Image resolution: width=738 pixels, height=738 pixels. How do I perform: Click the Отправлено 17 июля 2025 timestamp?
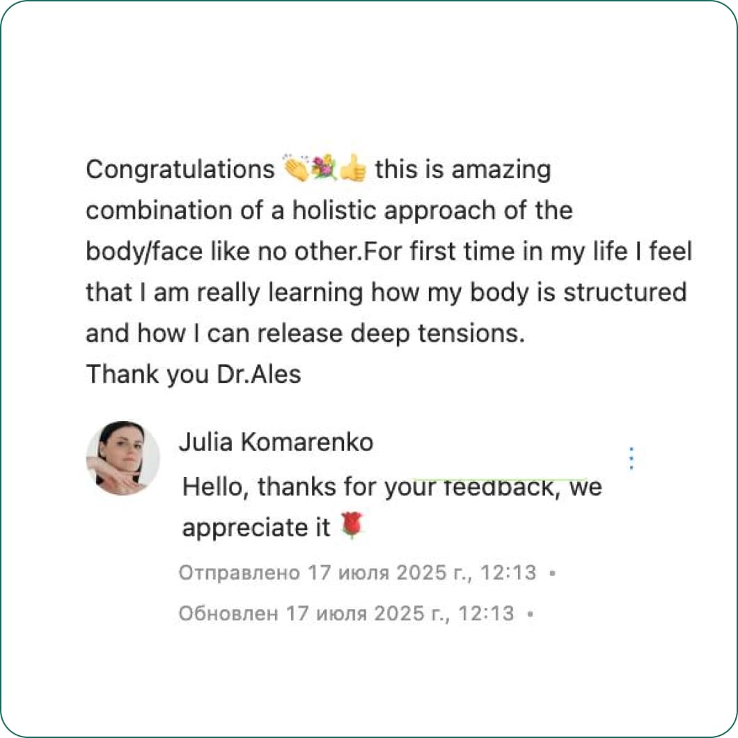357,573
